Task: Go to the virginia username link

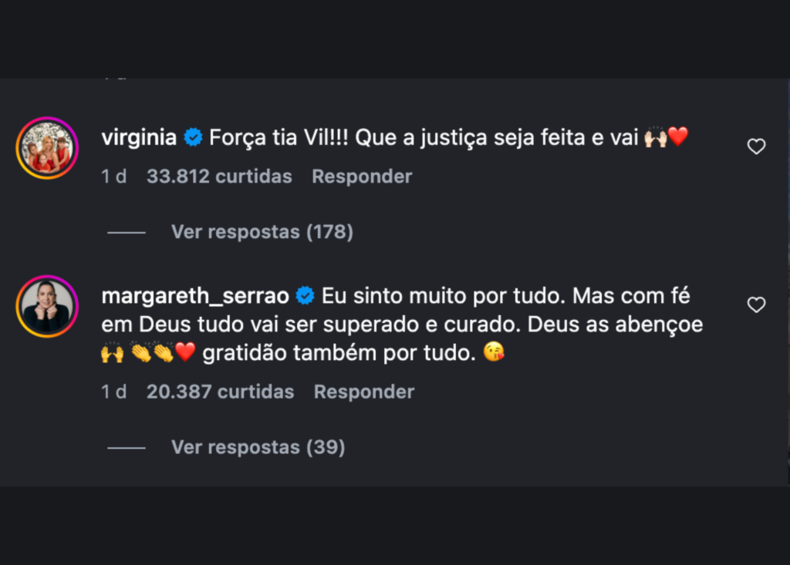Action: (140, 138)
